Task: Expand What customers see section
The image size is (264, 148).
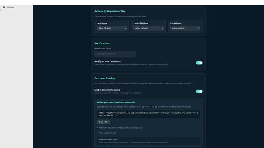Action: point(106,133)
